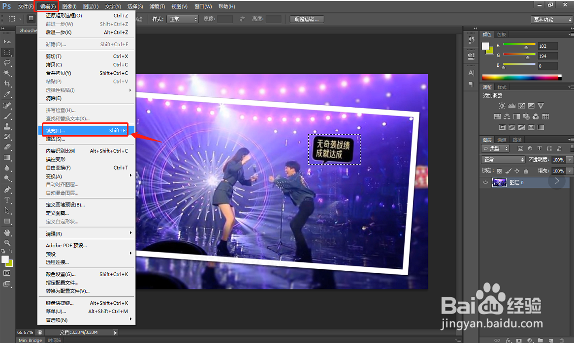Choose 后退一步(K) menu item
574x343 pixels.
pos(86,32)
